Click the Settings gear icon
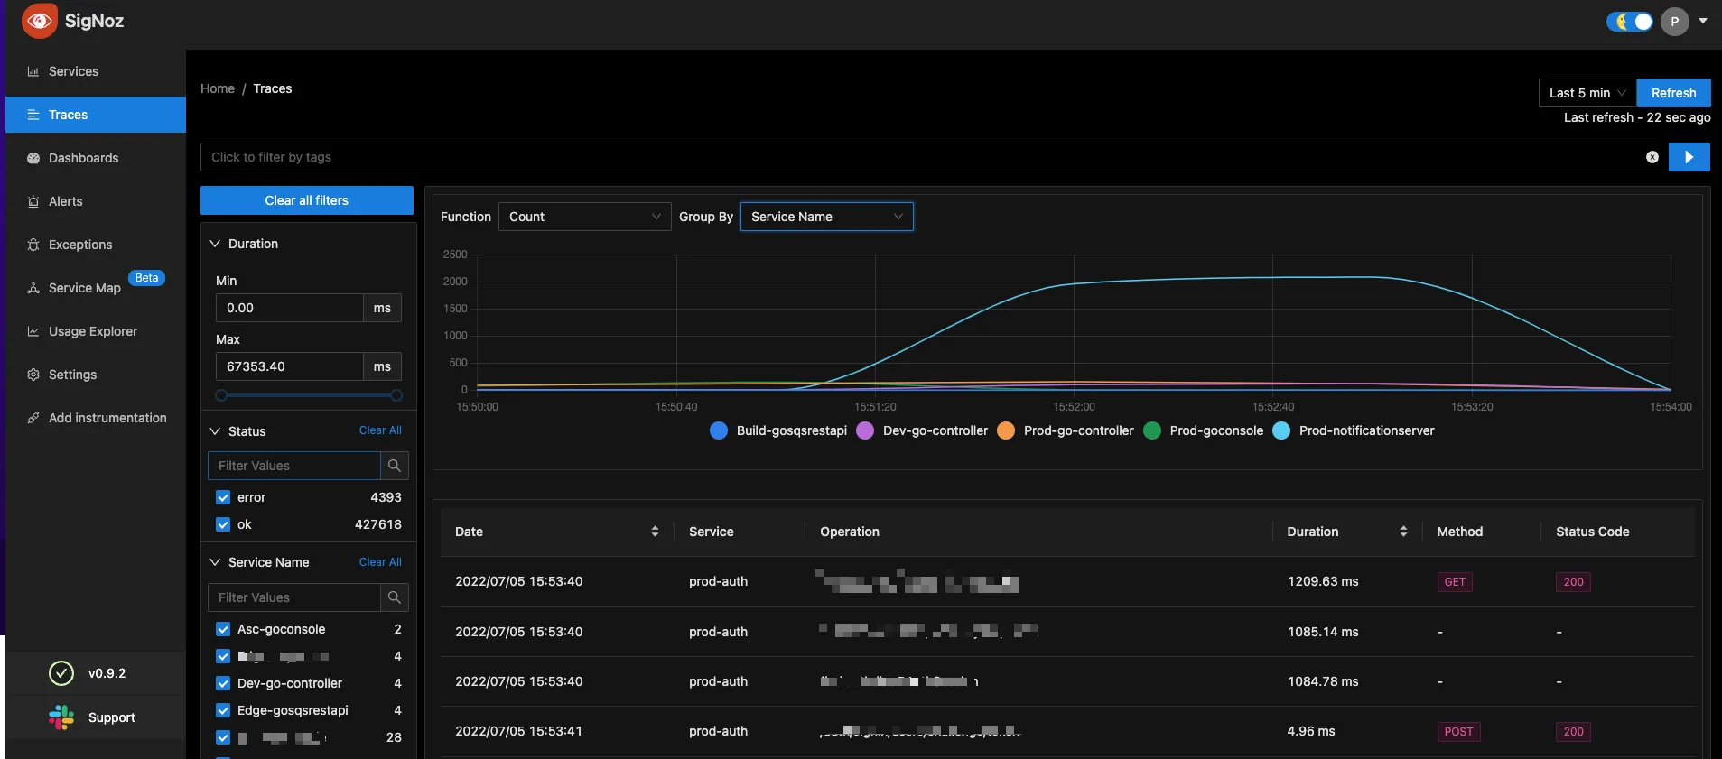The width and height of the screenshot is (1722, 759). [33, 375]
